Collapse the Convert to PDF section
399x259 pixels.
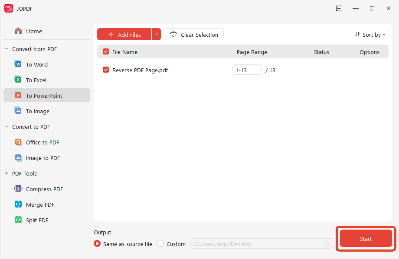[7, 127]
